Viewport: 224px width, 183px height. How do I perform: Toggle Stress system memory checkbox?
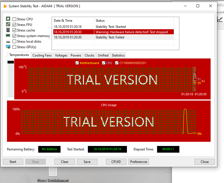(x=14, y=36)
